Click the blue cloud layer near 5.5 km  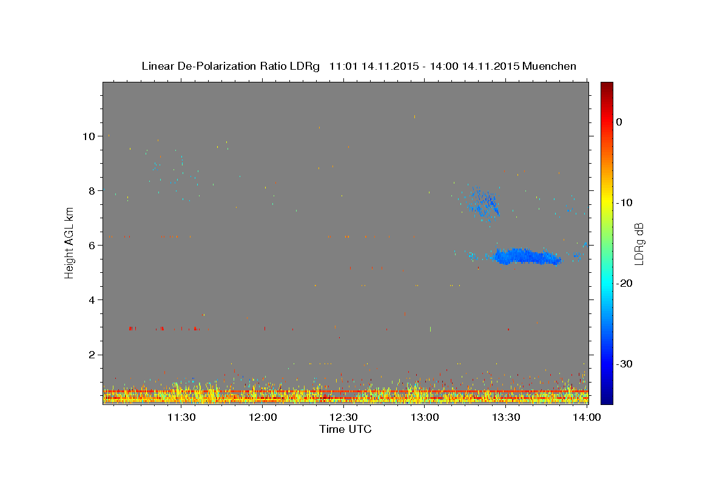(x=527, y=256)
